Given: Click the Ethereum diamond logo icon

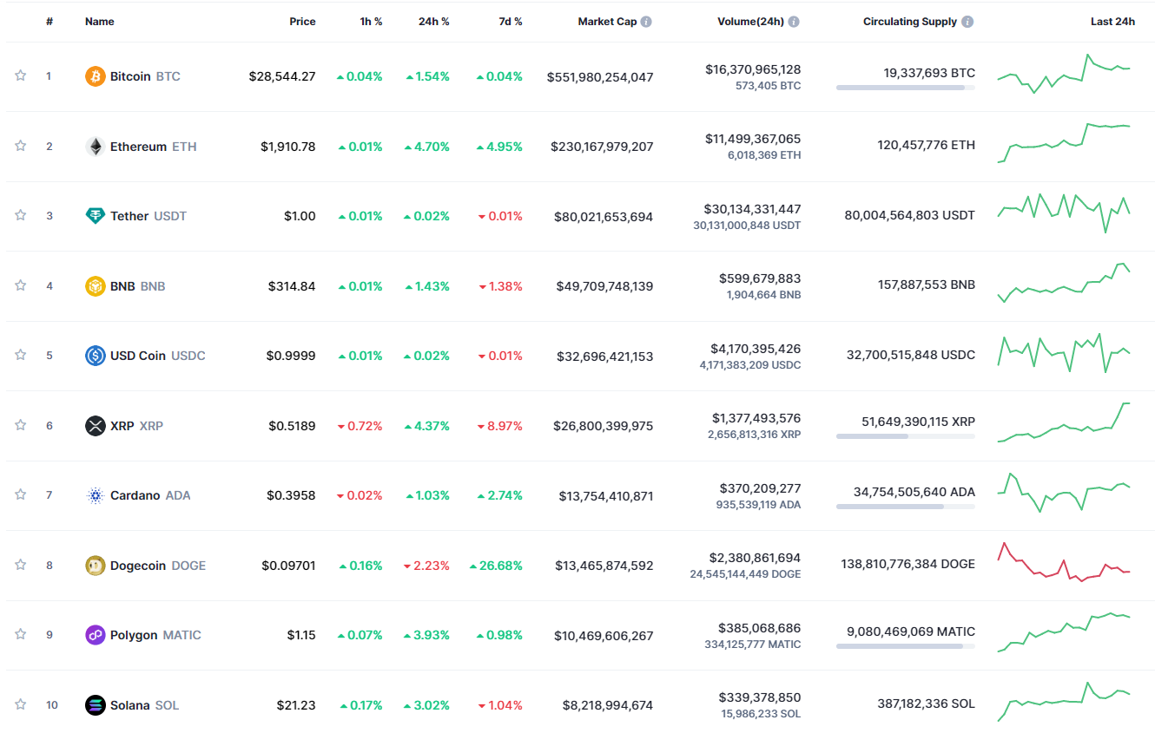Looking at the screenshot, I should click(95, 147).
